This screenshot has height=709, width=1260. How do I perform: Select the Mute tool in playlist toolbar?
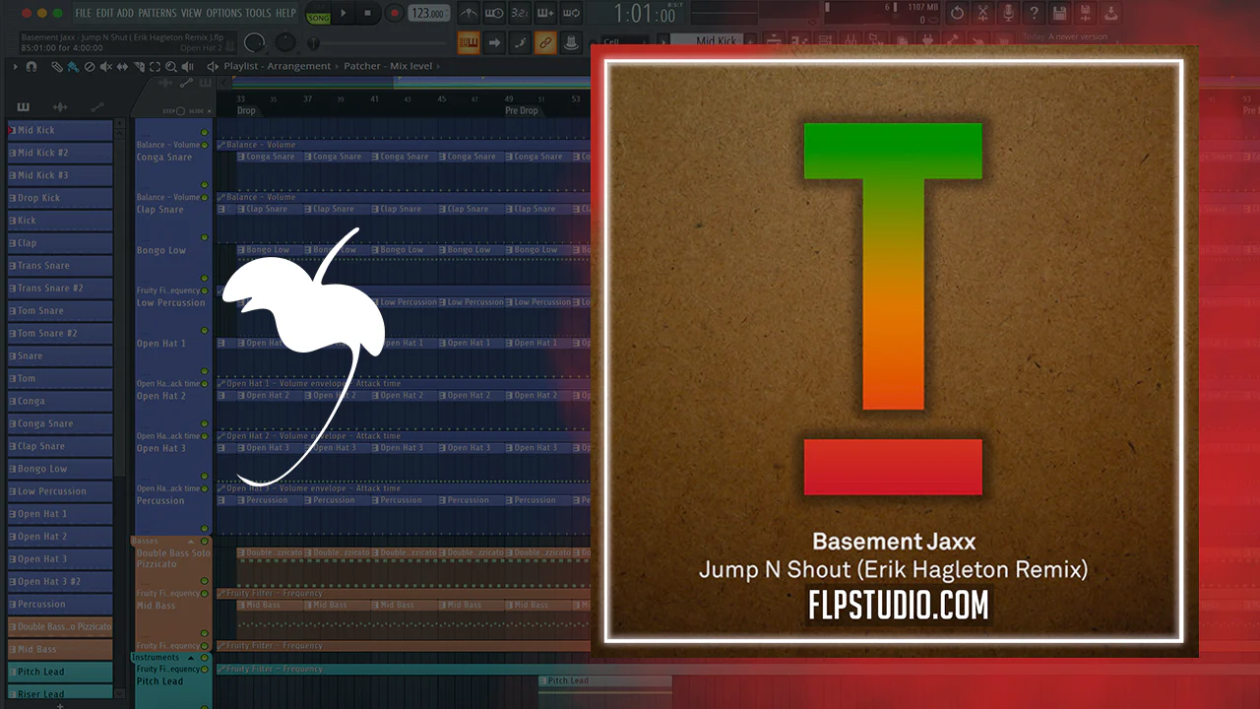pos(106,67)
